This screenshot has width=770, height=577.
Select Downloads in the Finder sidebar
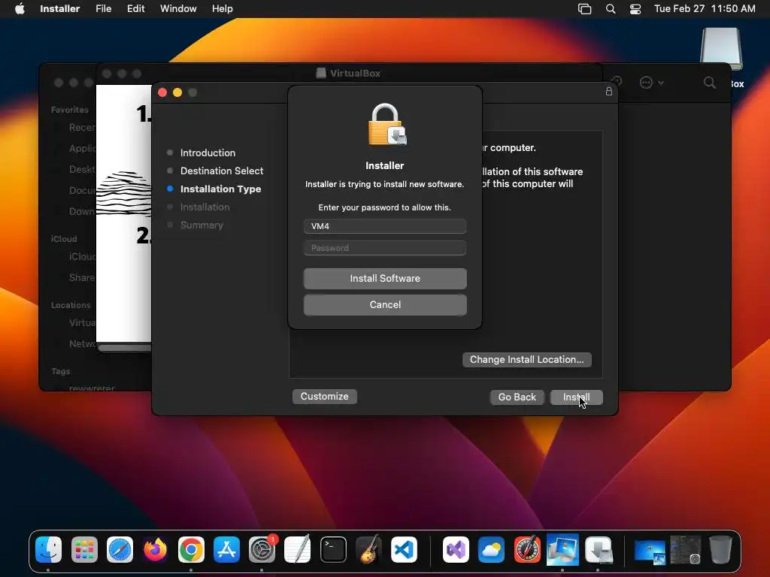tap(81, 211)
